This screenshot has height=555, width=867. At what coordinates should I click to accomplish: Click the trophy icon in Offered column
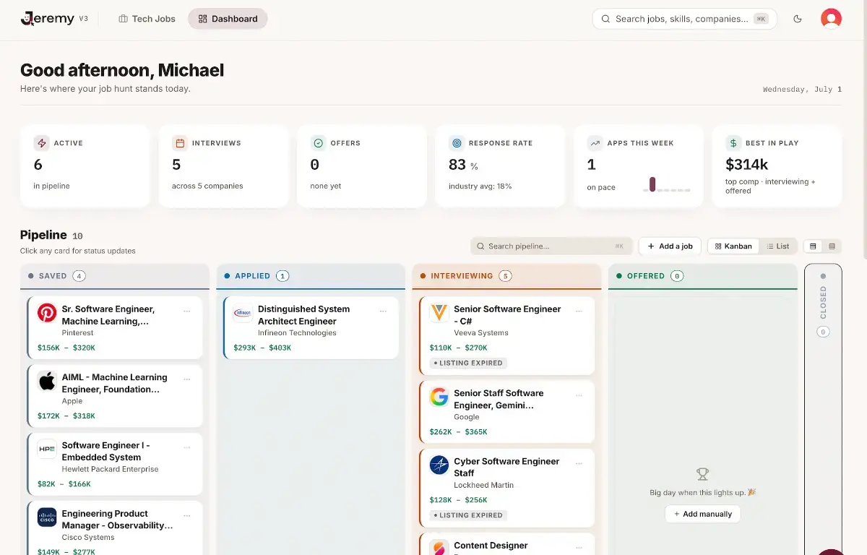tap(702, 474)
